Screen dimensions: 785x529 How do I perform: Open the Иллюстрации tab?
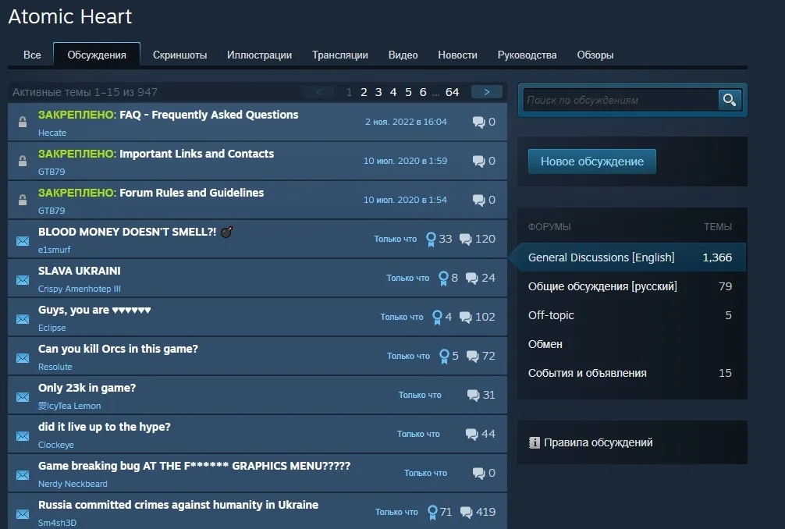pos(259,55)
